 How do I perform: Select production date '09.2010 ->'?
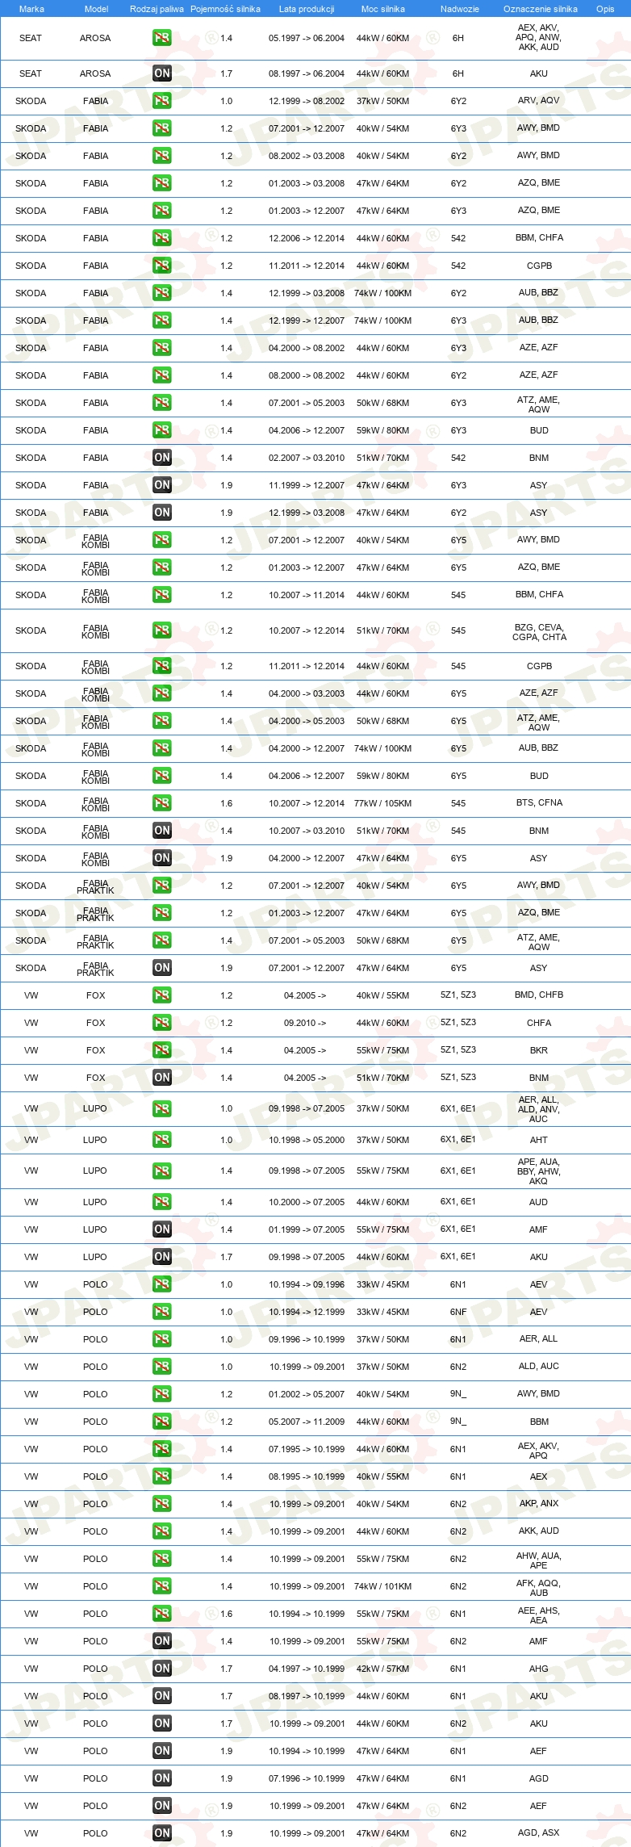pos(305,1023)
